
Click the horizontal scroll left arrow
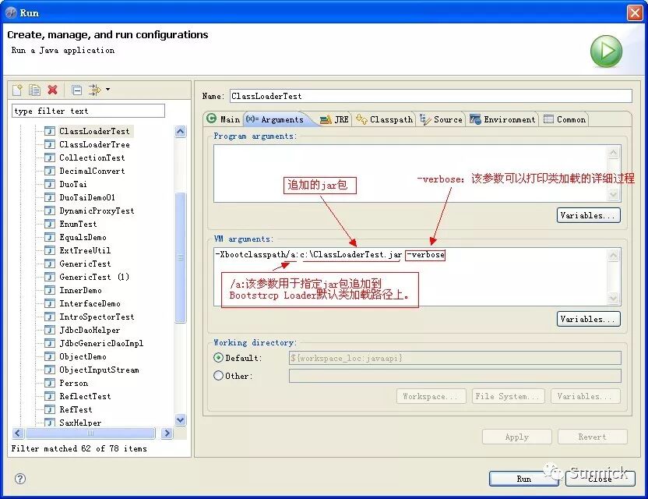point(18,434)
